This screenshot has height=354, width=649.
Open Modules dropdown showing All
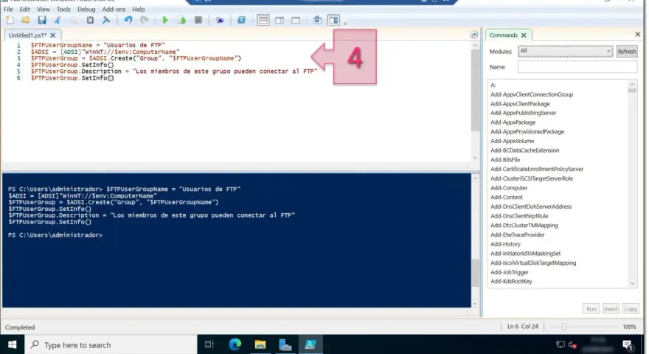coord(565,51)
